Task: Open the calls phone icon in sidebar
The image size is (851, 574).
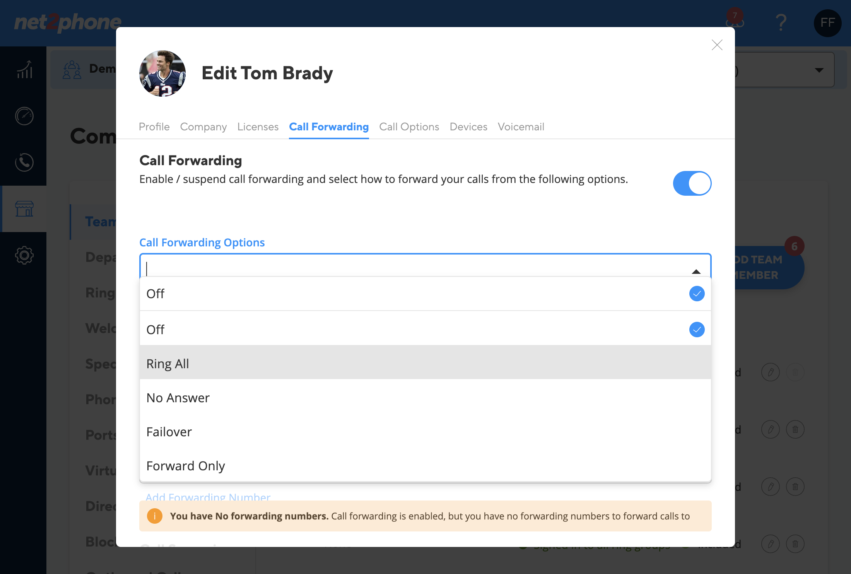Action: pyautogui.click(x=24, y=162)
